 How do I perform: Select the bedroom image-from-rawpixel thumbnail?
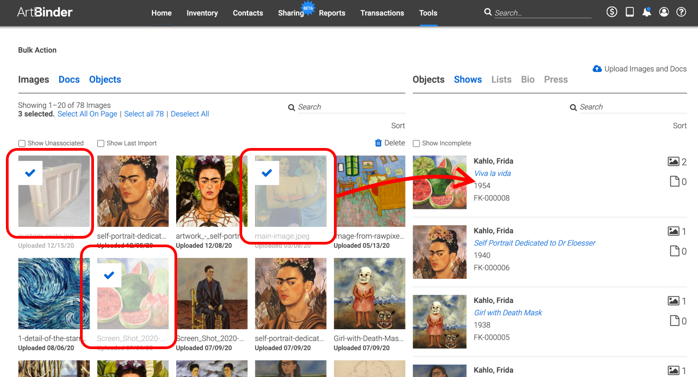coord(369,191)
